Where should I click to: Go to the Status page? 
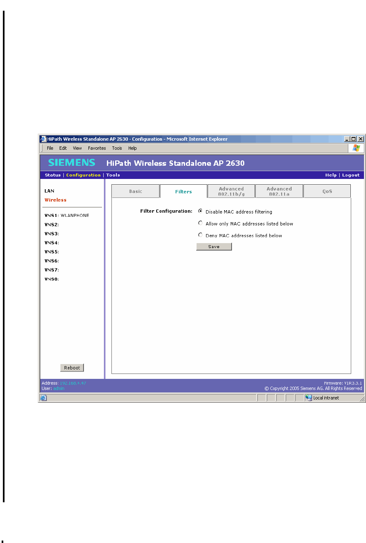53,175
